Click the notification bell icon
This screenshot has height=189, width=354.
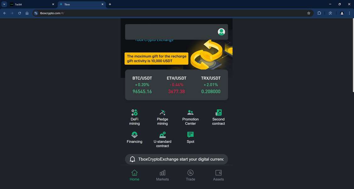[x=132, y=159]
